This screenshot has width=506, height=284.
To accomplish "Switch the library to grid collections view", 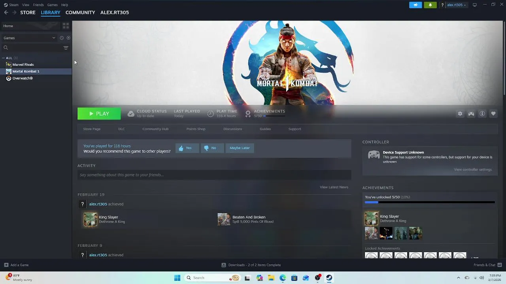I will tap(66, 26).
